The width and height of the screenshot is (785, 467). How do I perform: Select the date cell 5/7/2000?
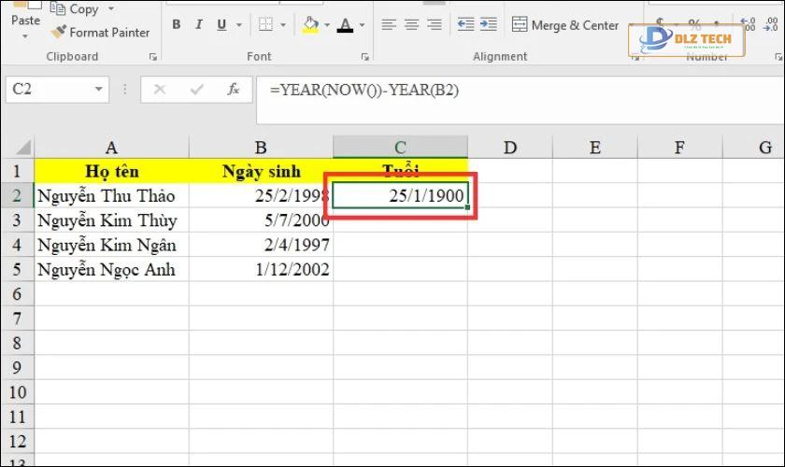point(261,220)
